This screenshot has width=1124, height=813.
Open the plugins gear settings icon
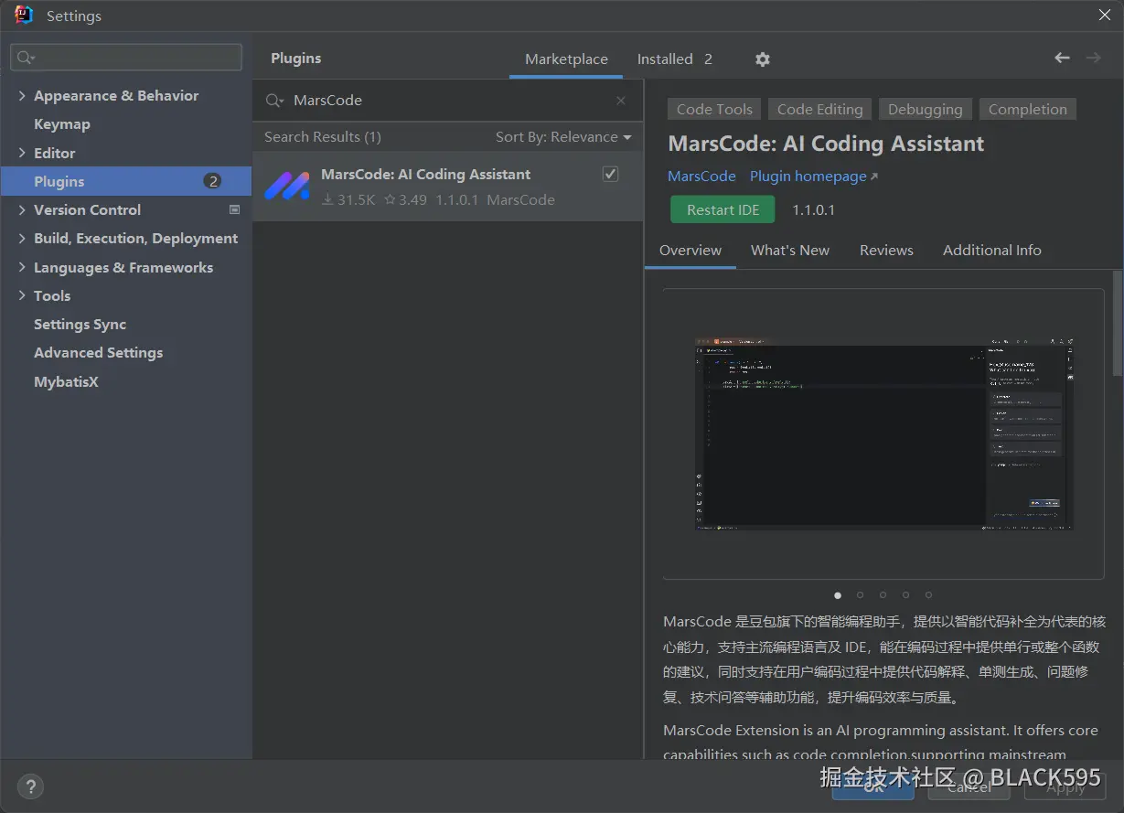point(763,59)
